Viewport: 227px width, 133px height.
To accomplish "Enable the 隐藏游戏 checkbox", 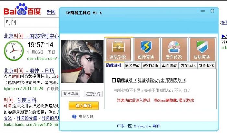I will tap(114, 80).
